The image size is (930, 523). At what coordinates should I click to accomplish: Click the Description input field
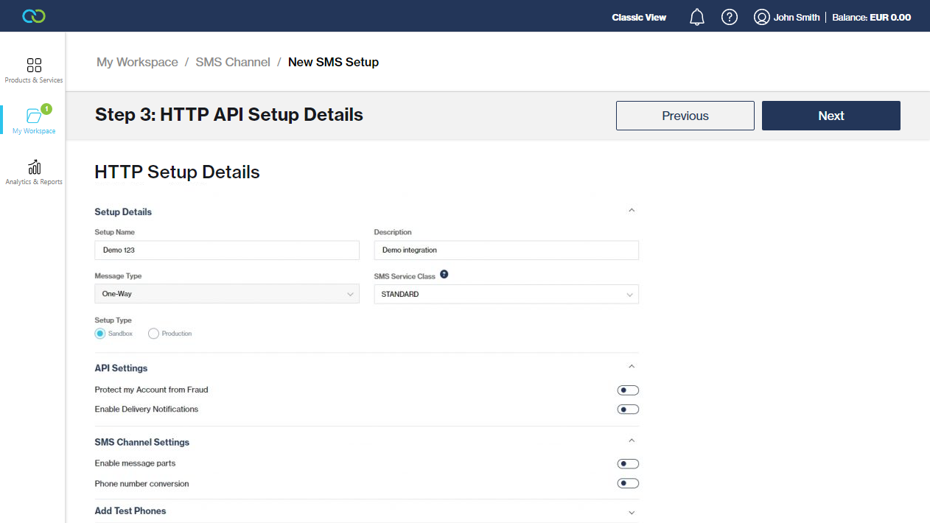click(x=506, y=250)
